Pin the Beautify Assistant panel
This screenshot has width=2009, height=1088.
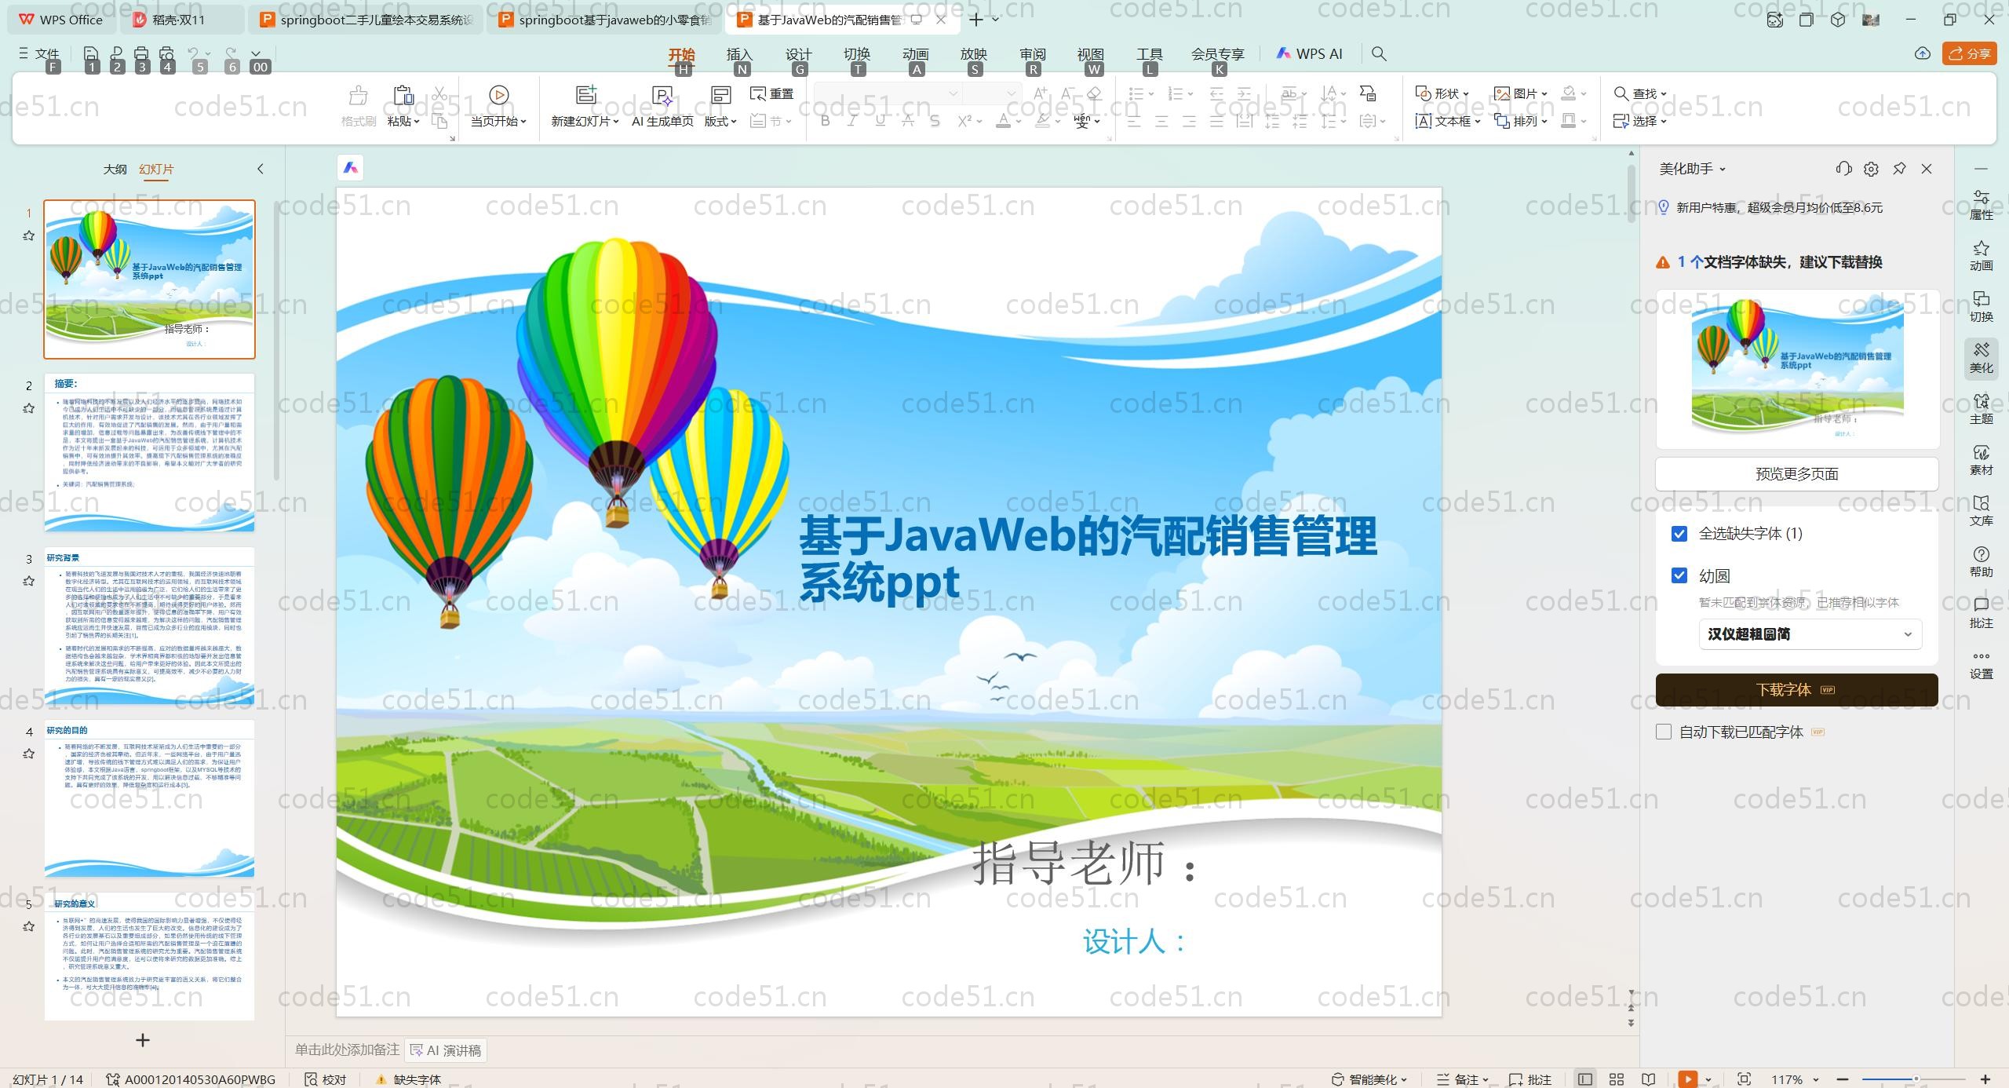1899,169
